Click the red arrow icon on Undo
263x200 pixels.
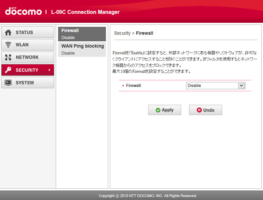pos(199,110)
